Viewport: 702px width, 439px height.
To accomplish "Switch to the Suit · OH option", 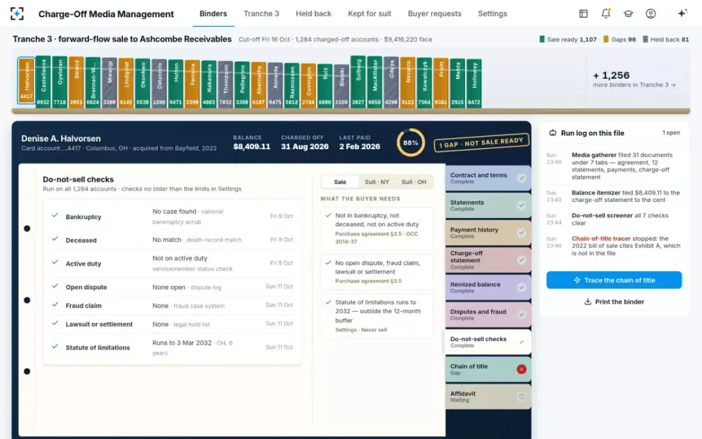I will coord(414,182).
